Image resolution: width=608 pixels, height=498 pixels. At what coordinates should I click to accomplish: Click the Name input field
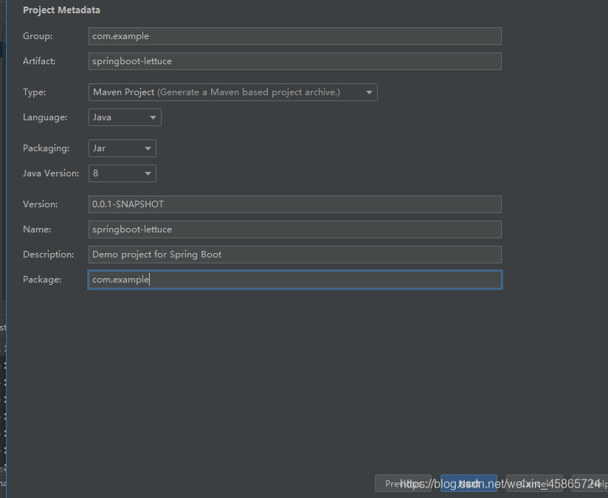(x=294, y=229)
